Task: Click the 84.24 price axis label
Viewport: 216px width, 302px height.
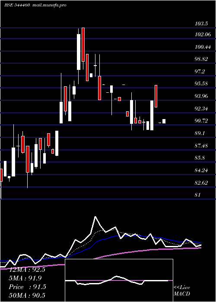Action: (x=201, y=170)
